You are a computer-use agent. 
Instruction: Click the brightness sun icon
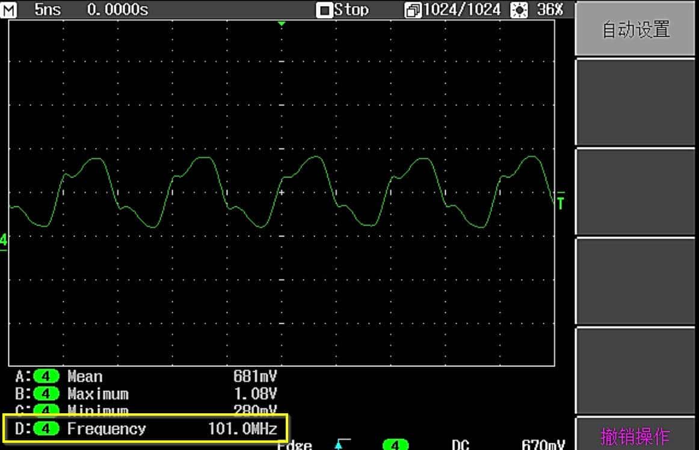click(x=518, y=10)
